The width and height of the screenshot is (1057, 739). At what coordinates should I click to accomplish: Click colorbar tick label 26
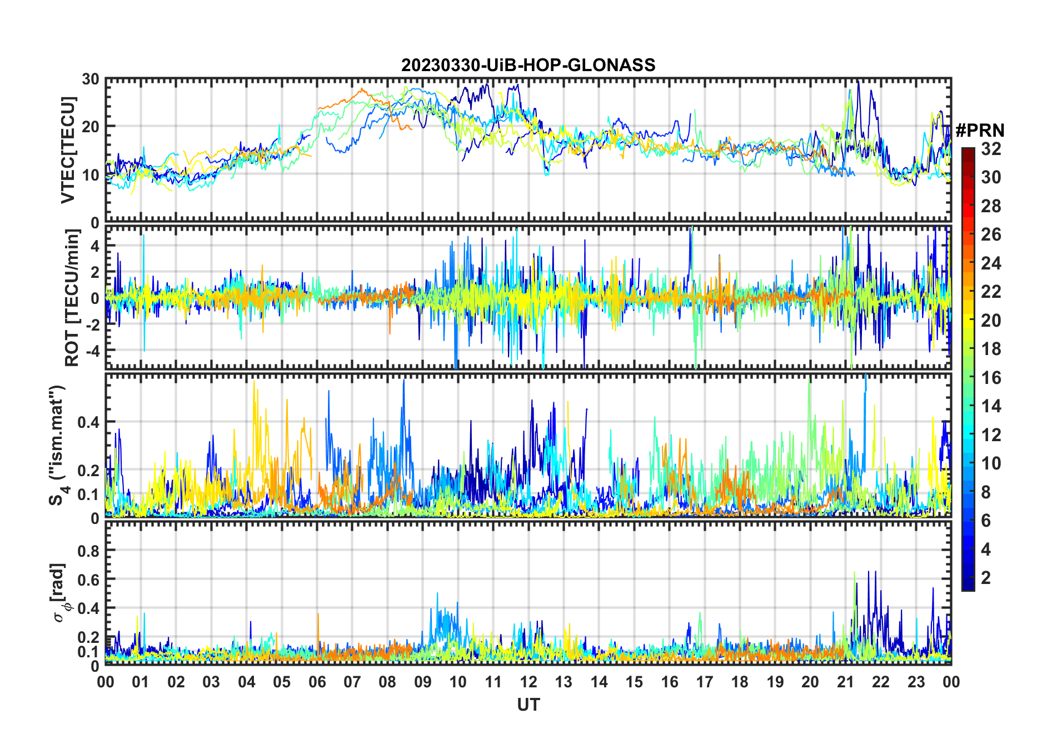click(991, 234)
